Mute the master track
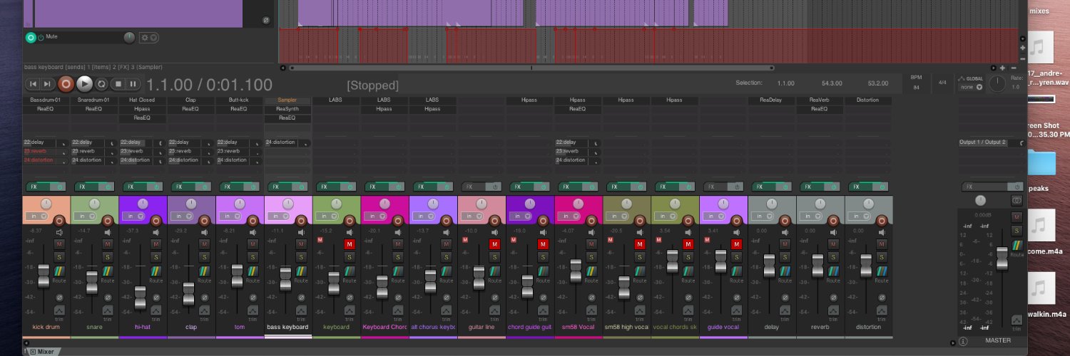Image resolution: width=1070 pixels, height=356 pixels. click(x=1017, y=216)
